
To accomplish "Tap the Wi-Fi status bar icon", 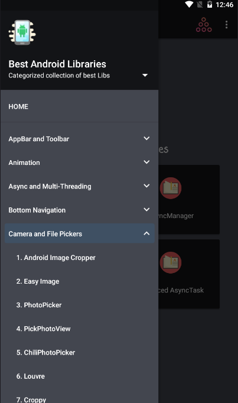I will click(x=189, y=4).
